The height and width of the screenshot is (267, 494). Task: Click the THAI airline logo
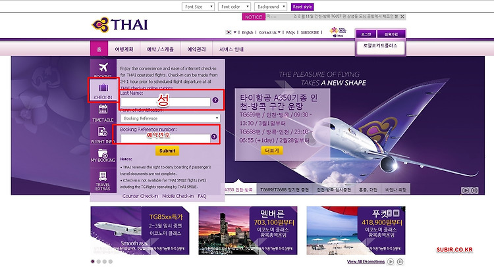(120, 24)
